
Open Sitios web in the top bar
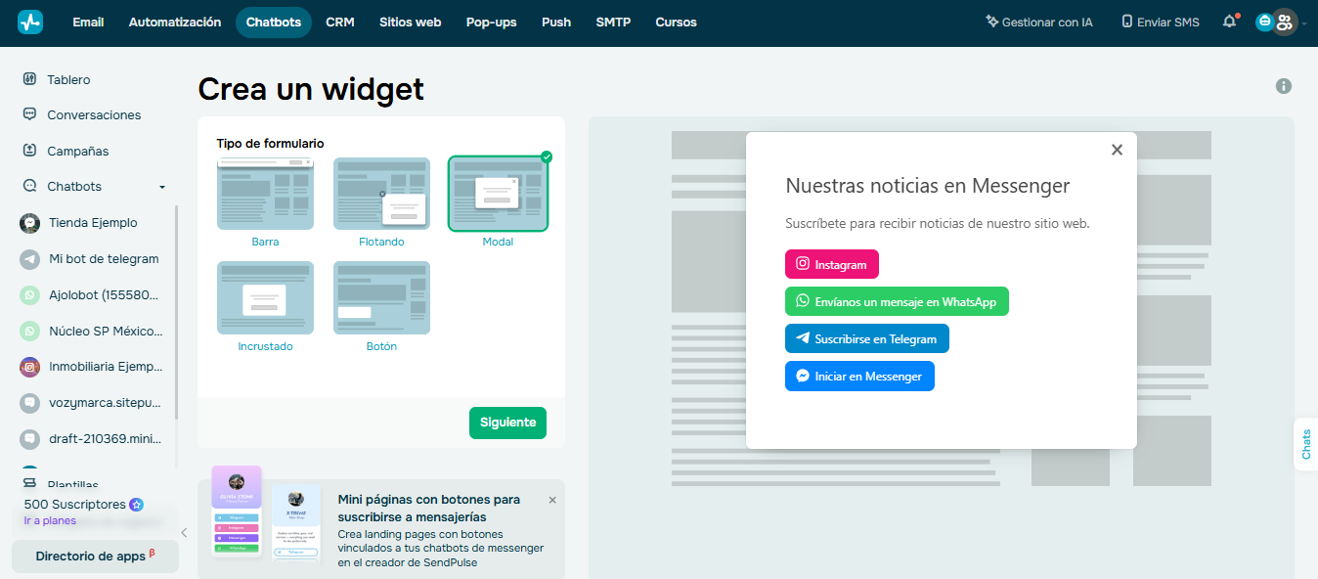point(411,22)
